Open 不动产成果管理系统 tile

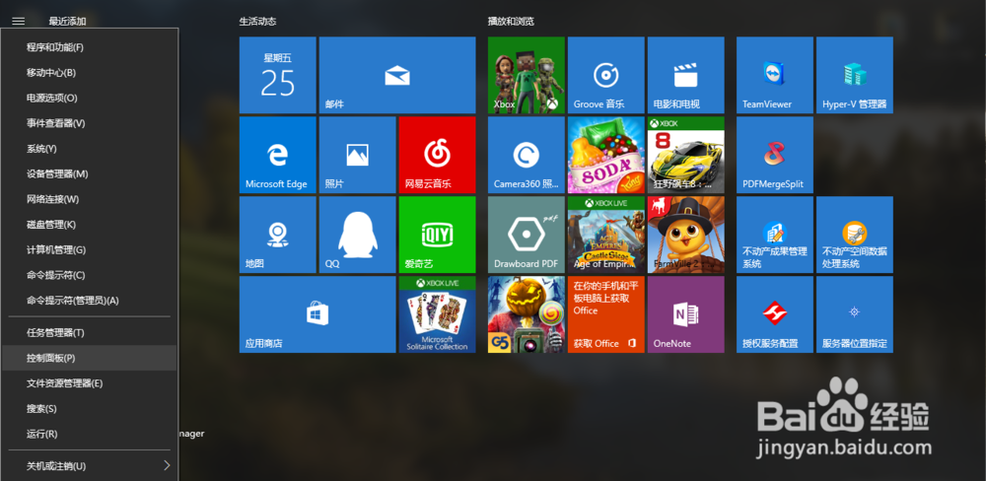775,235
